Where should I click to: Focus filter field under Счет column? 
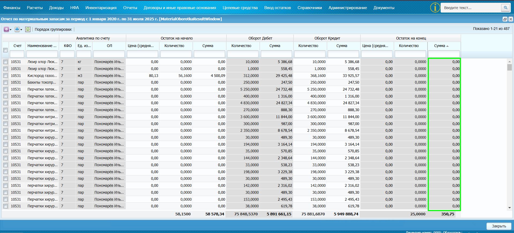click(x=17, y=54)
